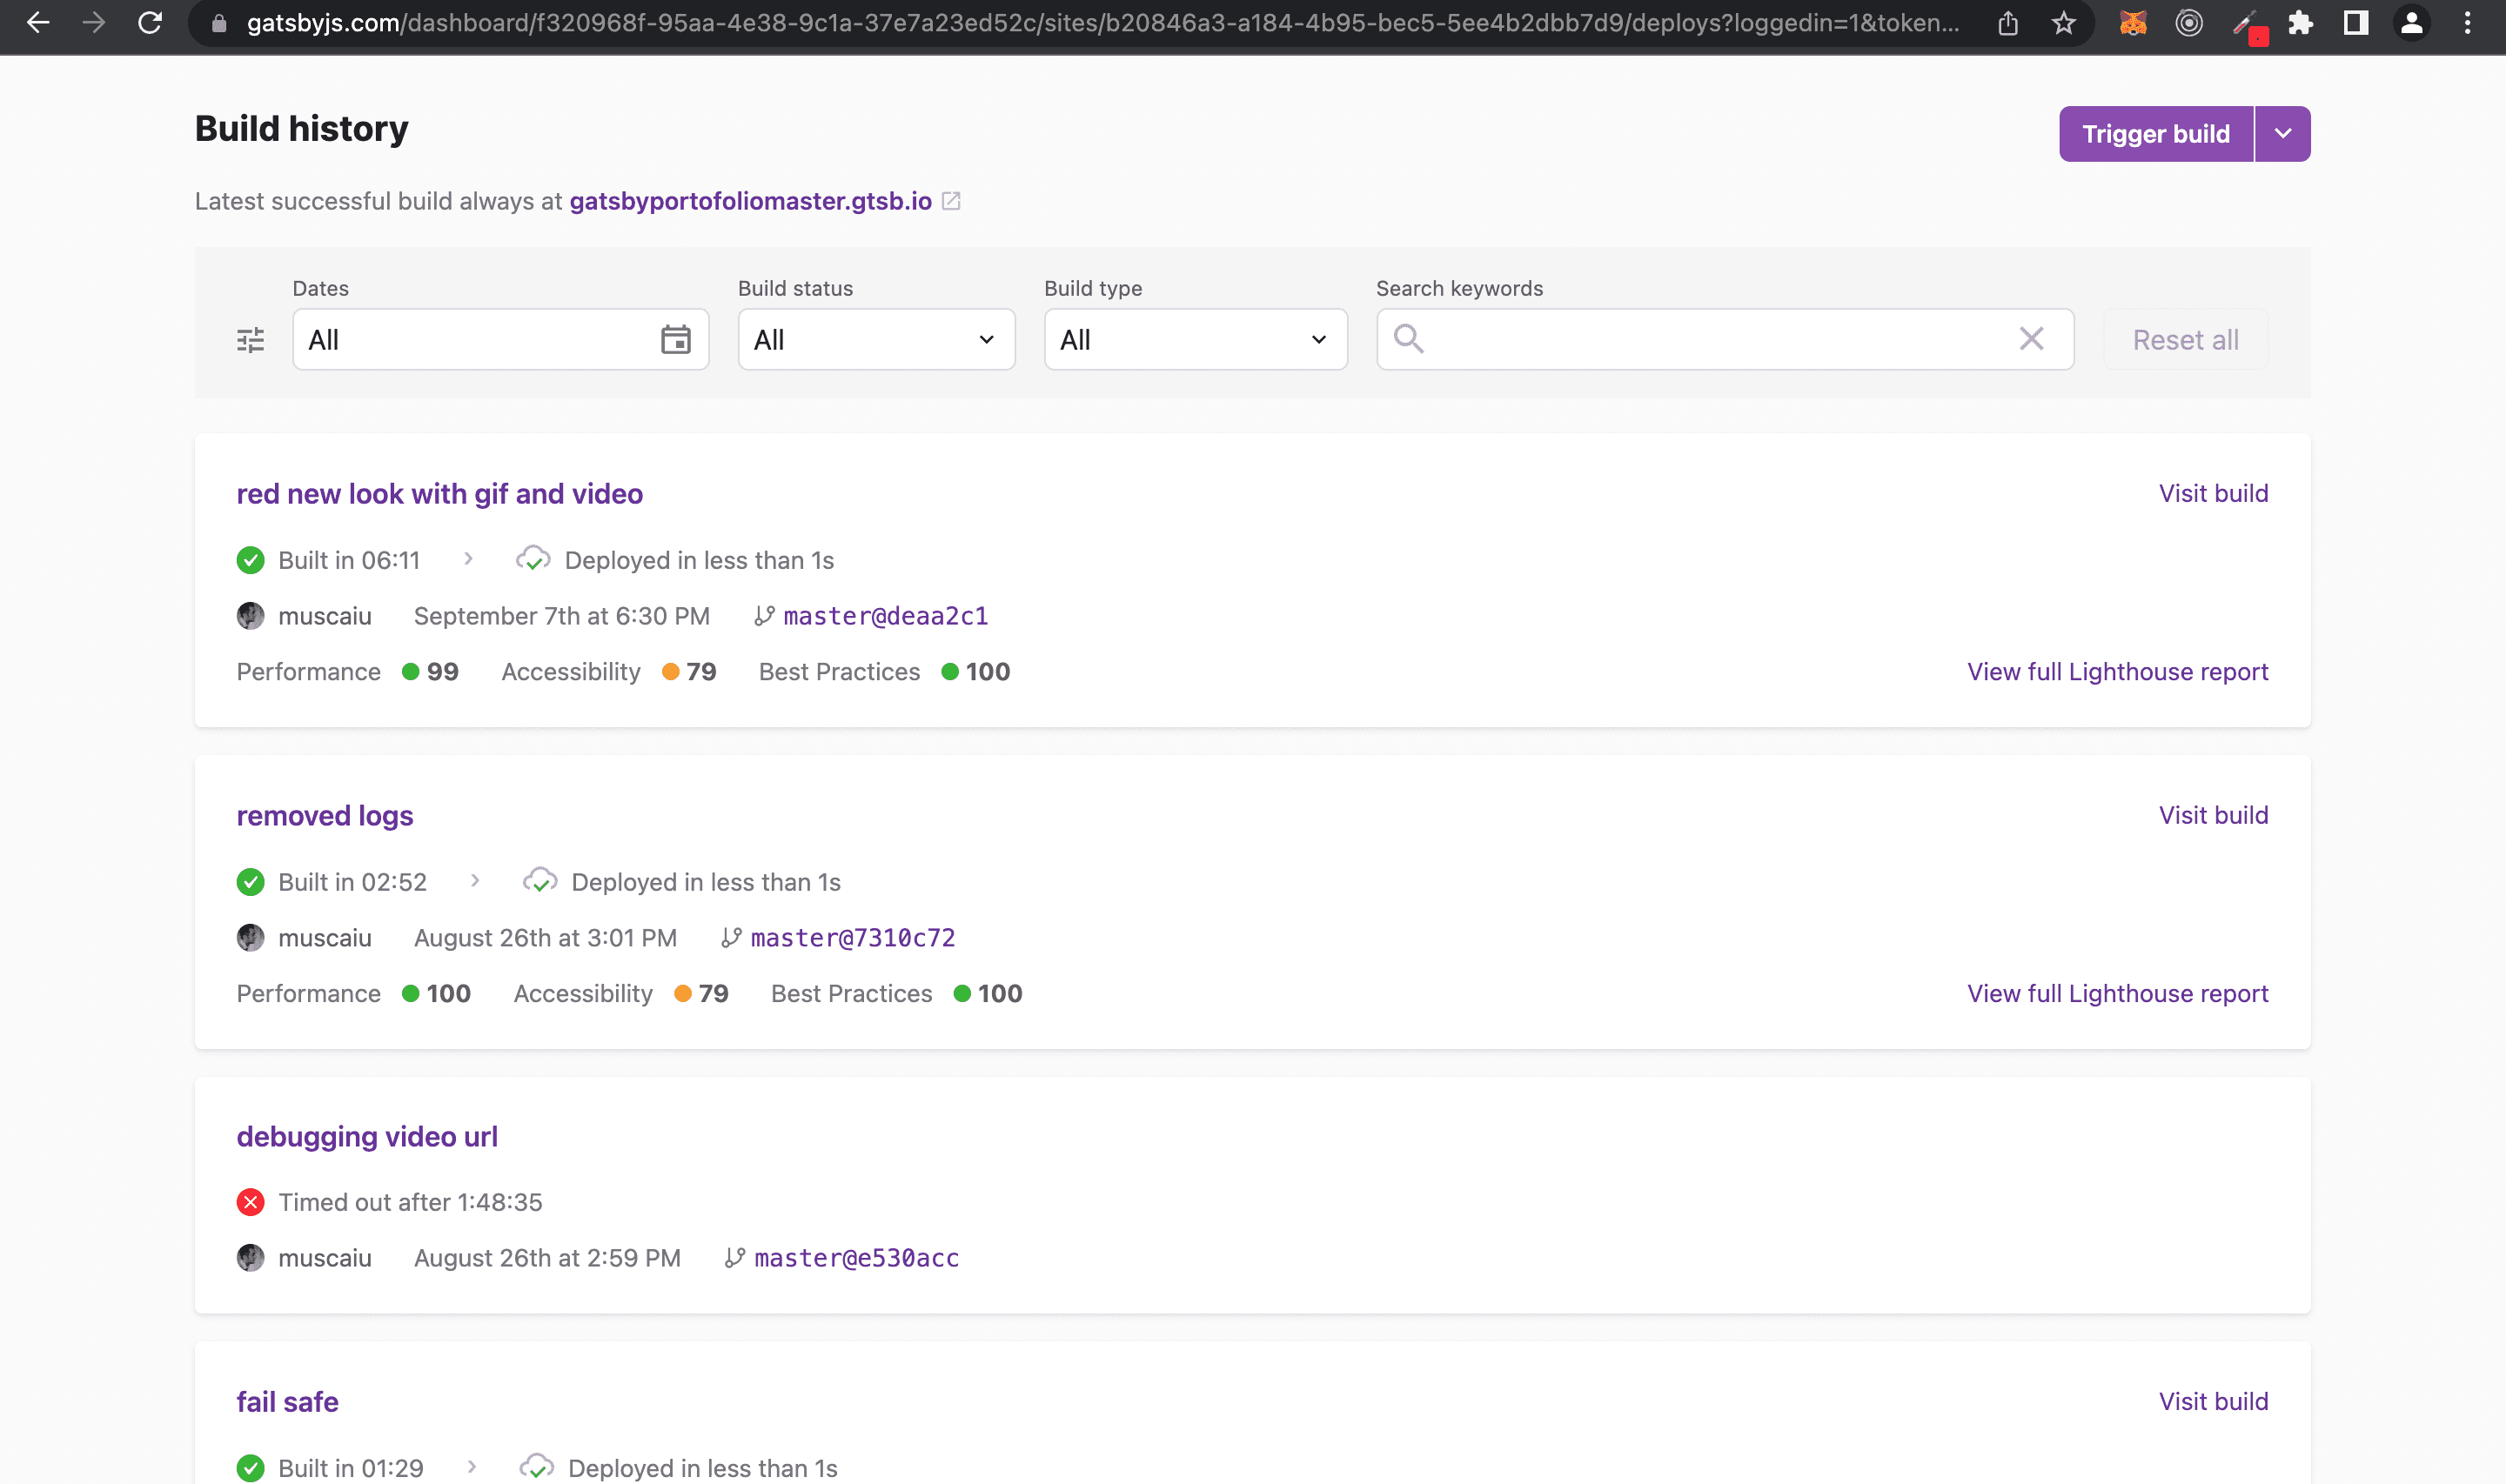Click the Reset all button
Viewport: 2506px width, 1484px height.
2185,340
